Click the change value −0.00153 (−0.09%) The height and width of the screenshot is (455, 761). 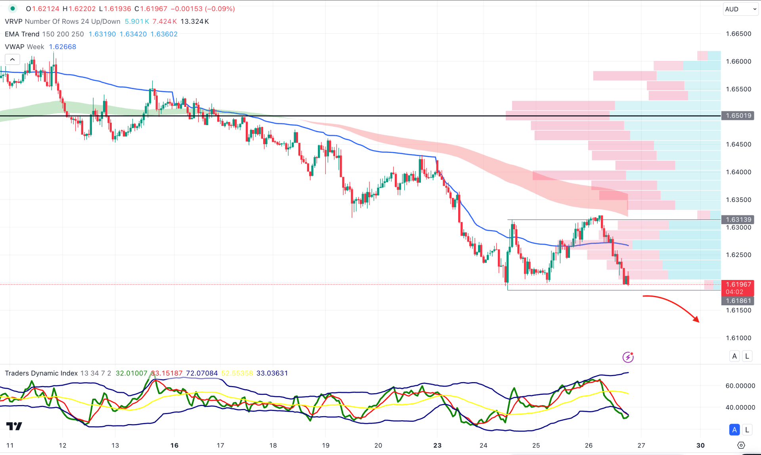(203, 9)
